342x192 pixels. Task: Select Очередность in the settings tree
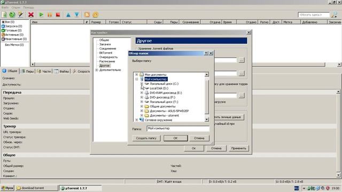(108, 57)
